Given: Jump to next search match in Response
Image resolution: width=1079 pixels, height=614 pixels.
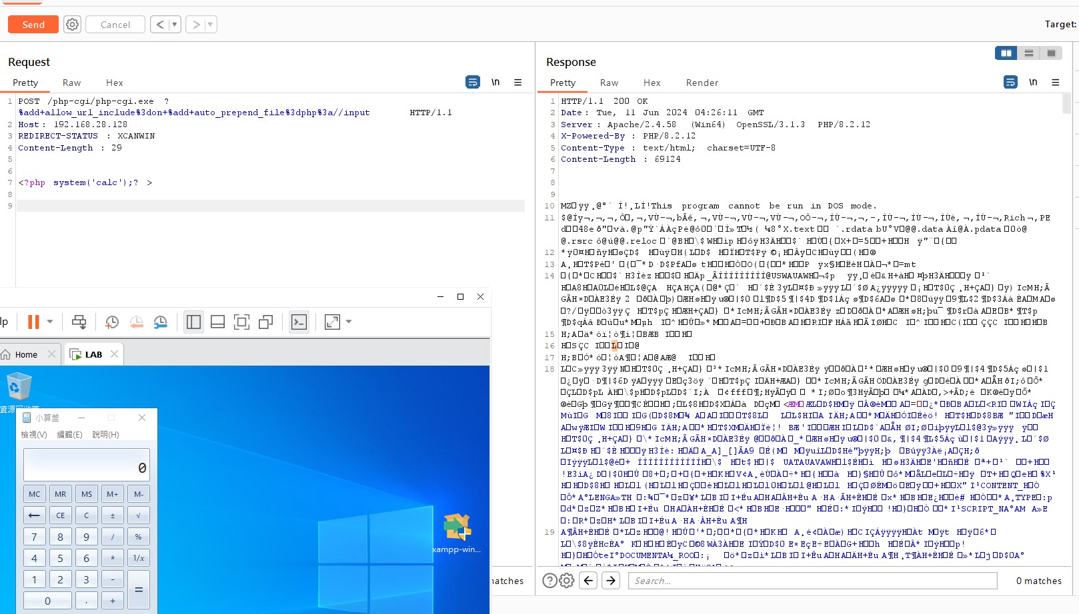Looking at the screenshot, I should pos(611,581).
